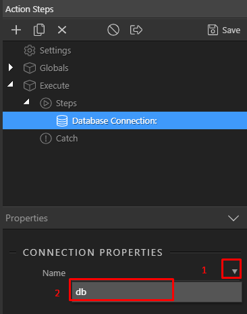Viewport: 247px width, 314px height.
Task: Collapse the Steps tree node
Action: point(26,102)
